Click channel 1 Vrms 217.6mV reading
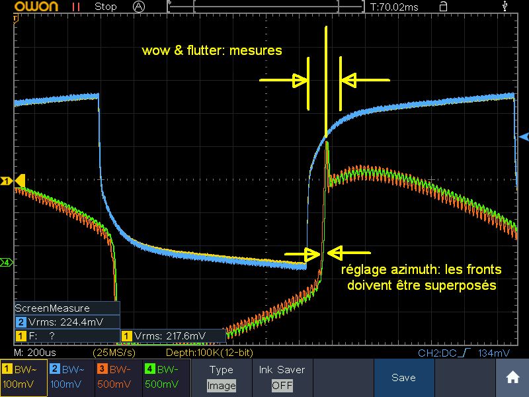529x397 pixels. tap(173, 335)
